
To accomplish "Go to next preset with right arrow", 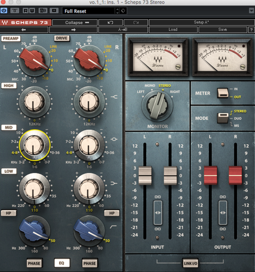I will [x=73, y=30].
